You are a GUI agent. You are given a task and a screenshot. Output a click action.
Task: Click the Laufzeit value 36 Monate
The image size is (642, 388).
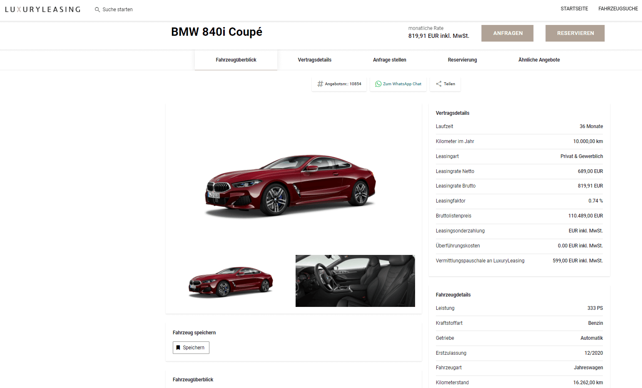591,126
